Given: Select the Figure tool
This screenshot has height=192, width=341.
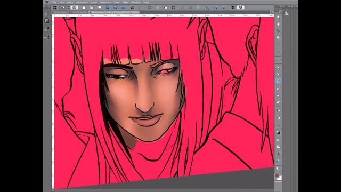Looking at the screenshot, I should click(x=278, y=125).
